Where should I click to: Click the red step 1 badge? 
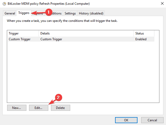48,12
